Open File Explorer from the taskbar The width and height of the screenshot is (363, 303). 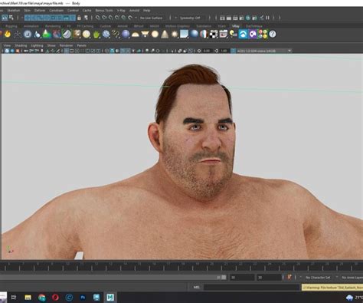click(x=28, y=298)
